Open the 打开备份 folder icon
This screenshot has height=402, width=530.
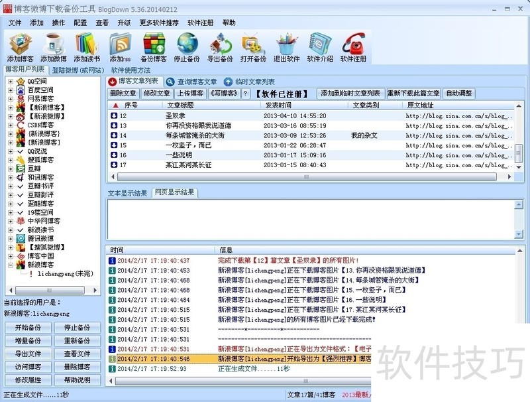coord(253,47)
